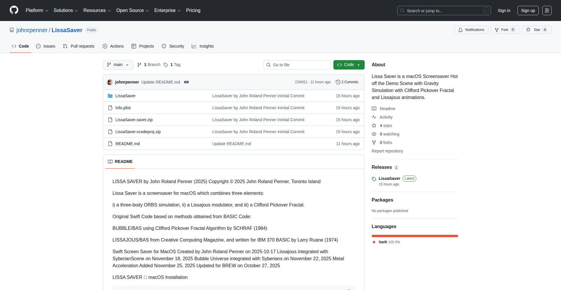Switch to the Issues tab

(46, 46)
